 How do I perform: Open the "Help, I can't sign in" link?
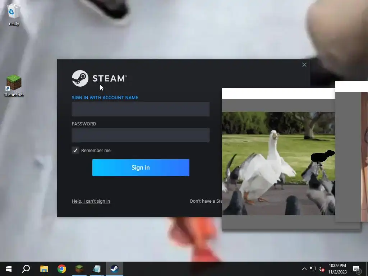tap(91, 201)
